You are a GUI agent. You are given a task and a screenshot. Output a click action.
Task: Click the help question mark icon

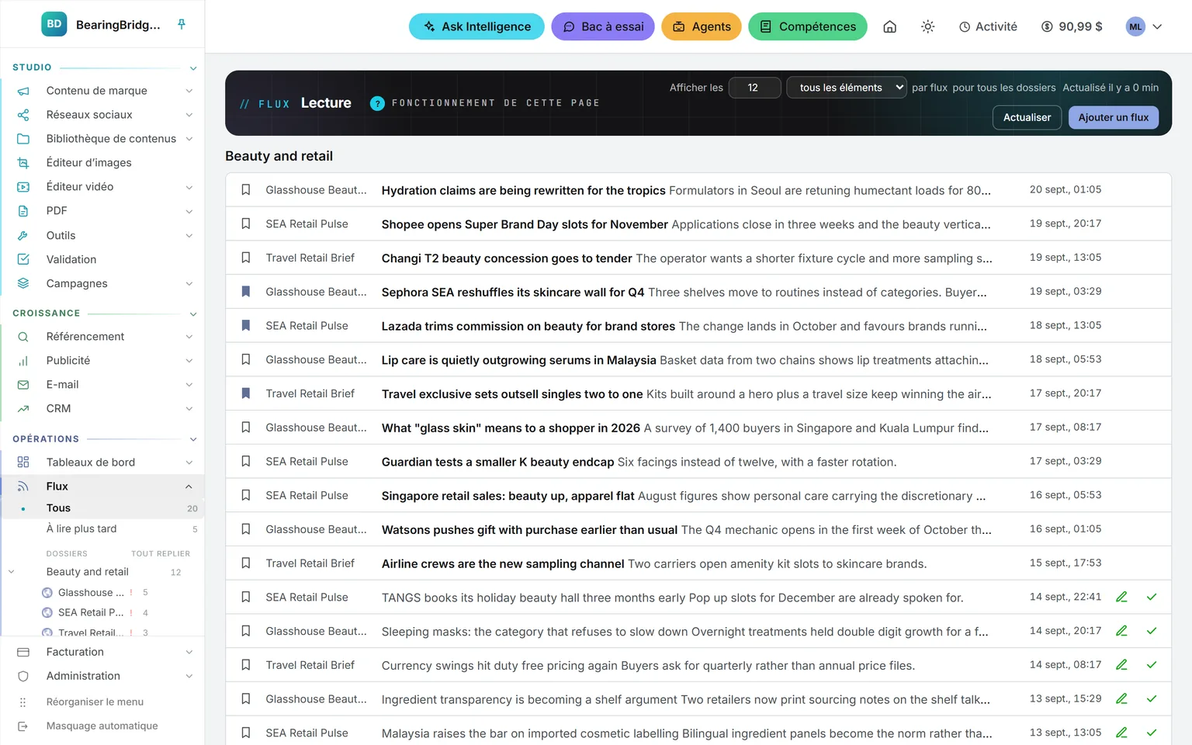click(x=377, y=103)
